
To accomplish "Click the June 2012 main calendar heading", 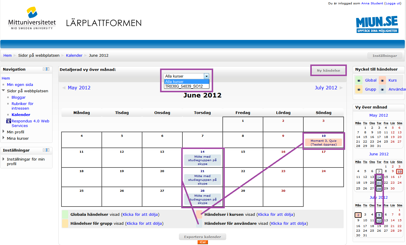I will point(202,95).
